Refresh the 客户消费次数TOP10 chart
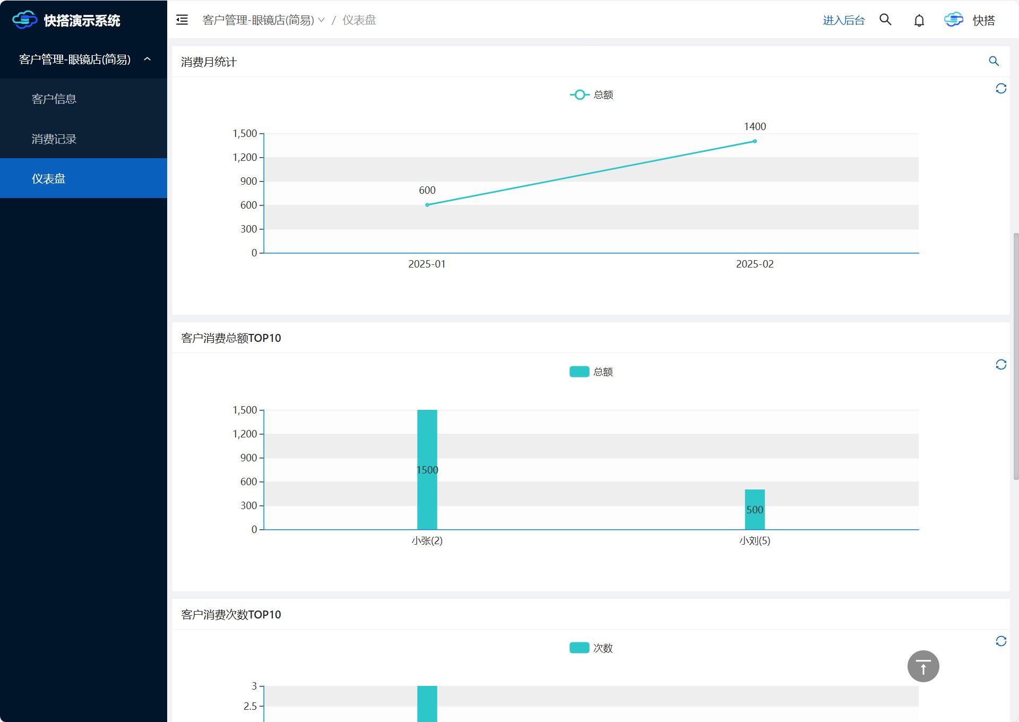This screenshot has width=1019, height=722. (1001, 641)
